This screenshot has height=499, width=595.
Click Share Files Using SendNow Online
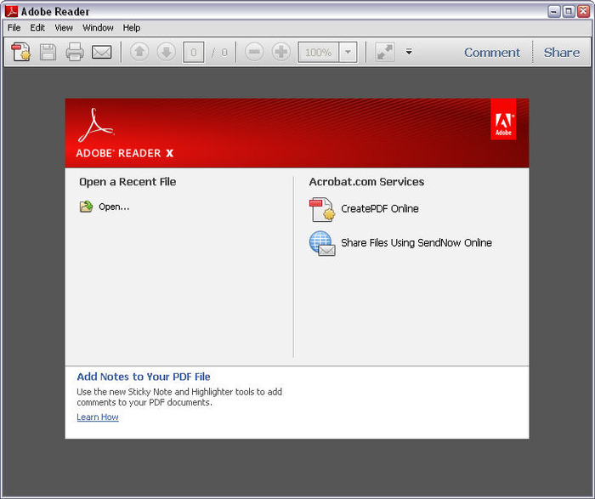[416, 243]
